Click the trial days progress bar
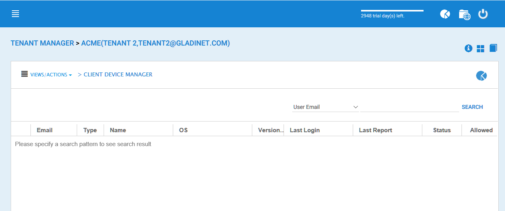Image resolution: width=505 pixels, height=211 pixels. (392, 11)
